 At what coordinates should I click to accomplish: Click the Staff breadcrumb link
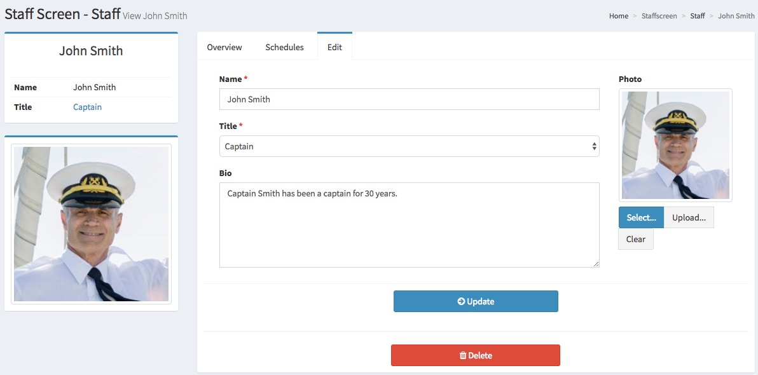tap(698, 16)
